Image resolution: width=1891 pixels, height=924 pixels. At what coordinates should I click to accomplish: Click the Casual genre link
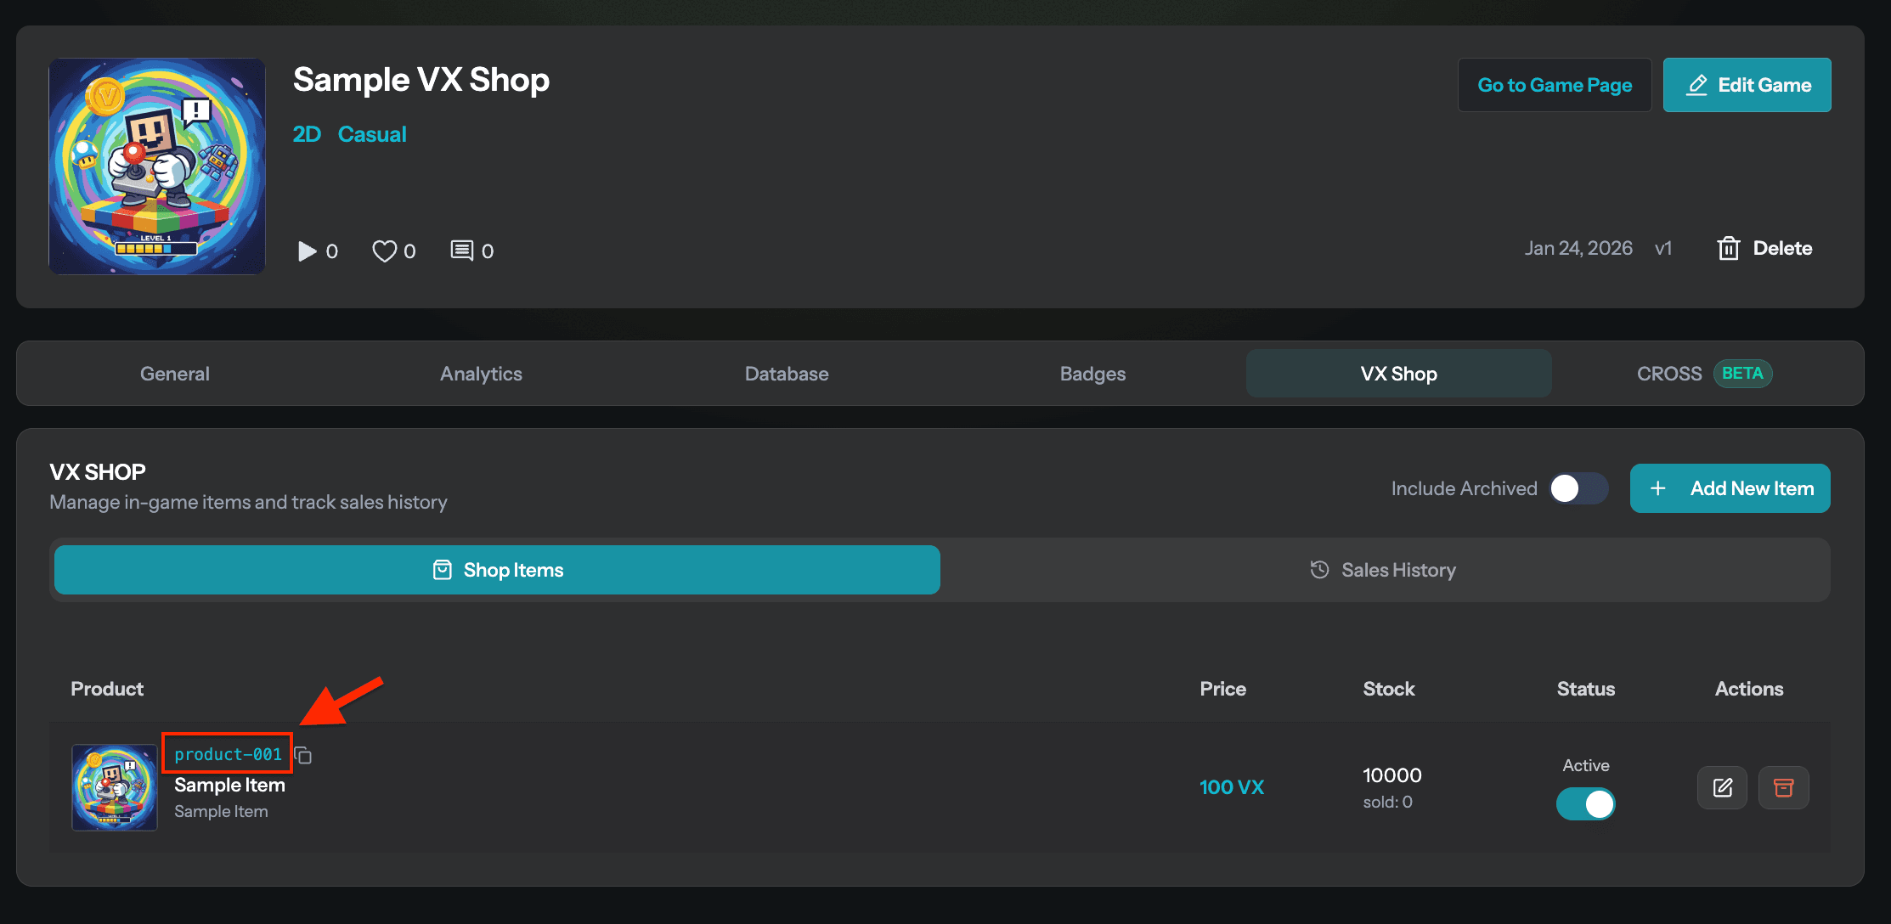pos(372,134)
